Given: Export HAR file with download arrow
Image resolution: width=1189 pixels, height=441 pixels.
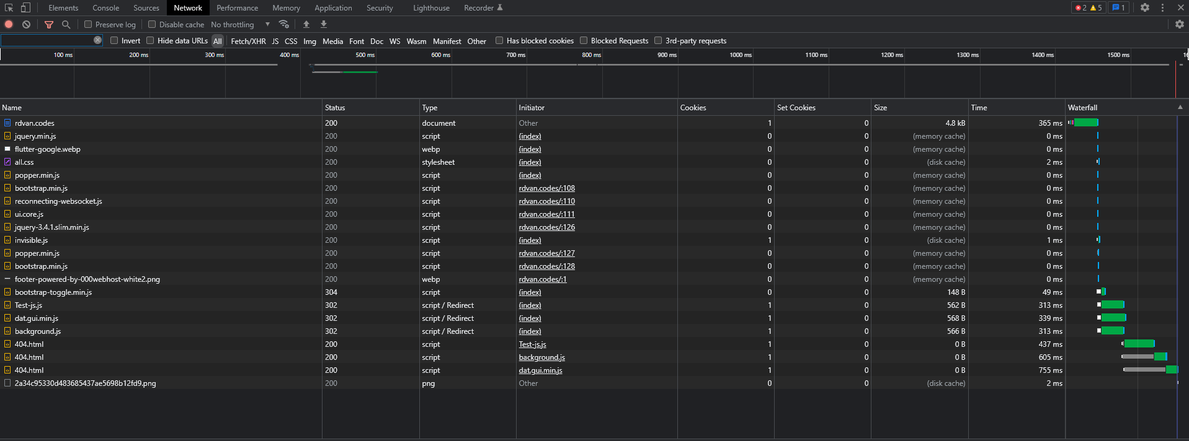Looking at the screenshot, I should coord(324,24).
